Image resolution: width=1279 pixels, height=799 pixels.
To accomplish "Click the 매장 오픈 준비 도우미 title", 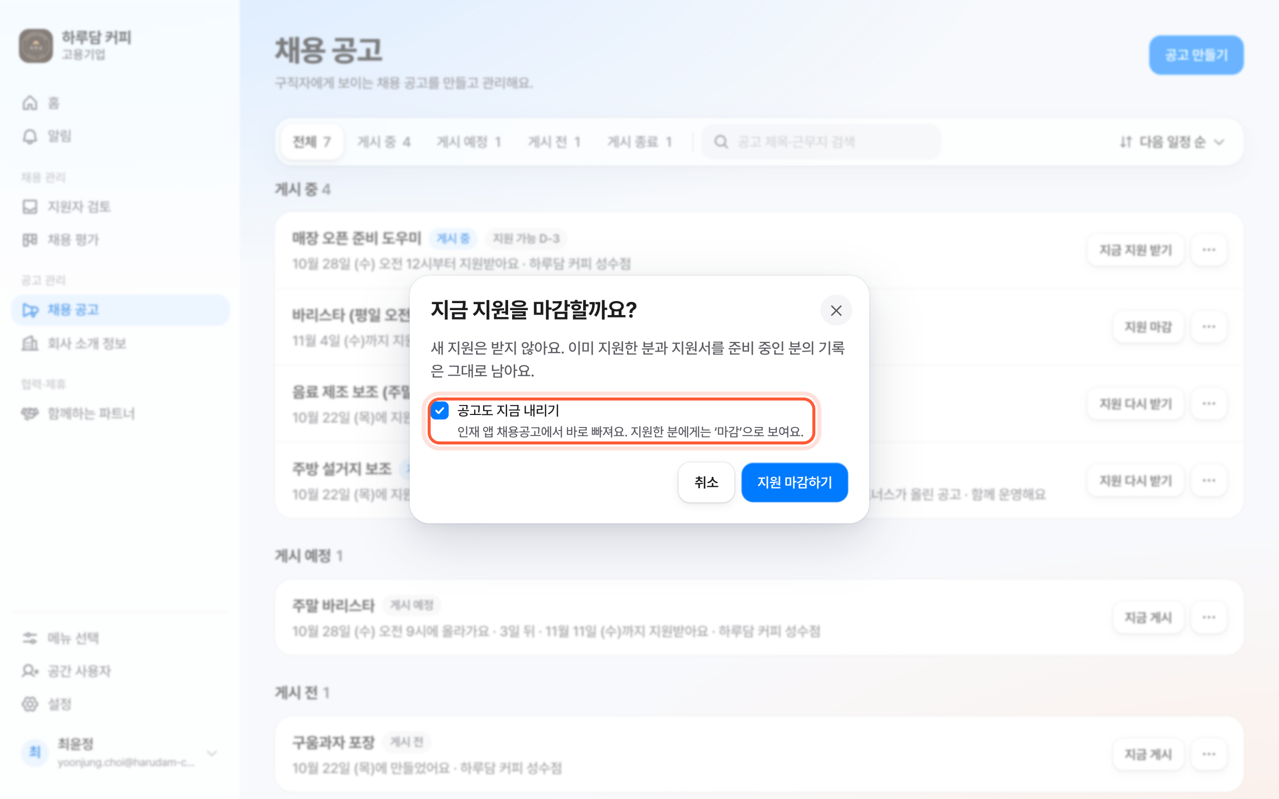I will (x=357, y=238).
